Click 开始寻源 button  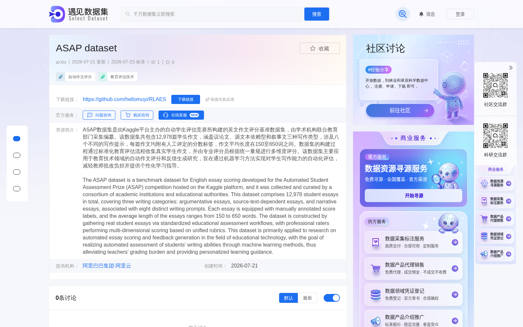coord(413,196)
